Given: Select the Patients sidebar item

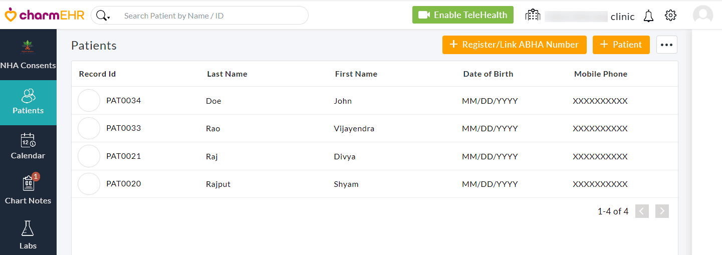Looking at the screenshot, I should (28, 102).
